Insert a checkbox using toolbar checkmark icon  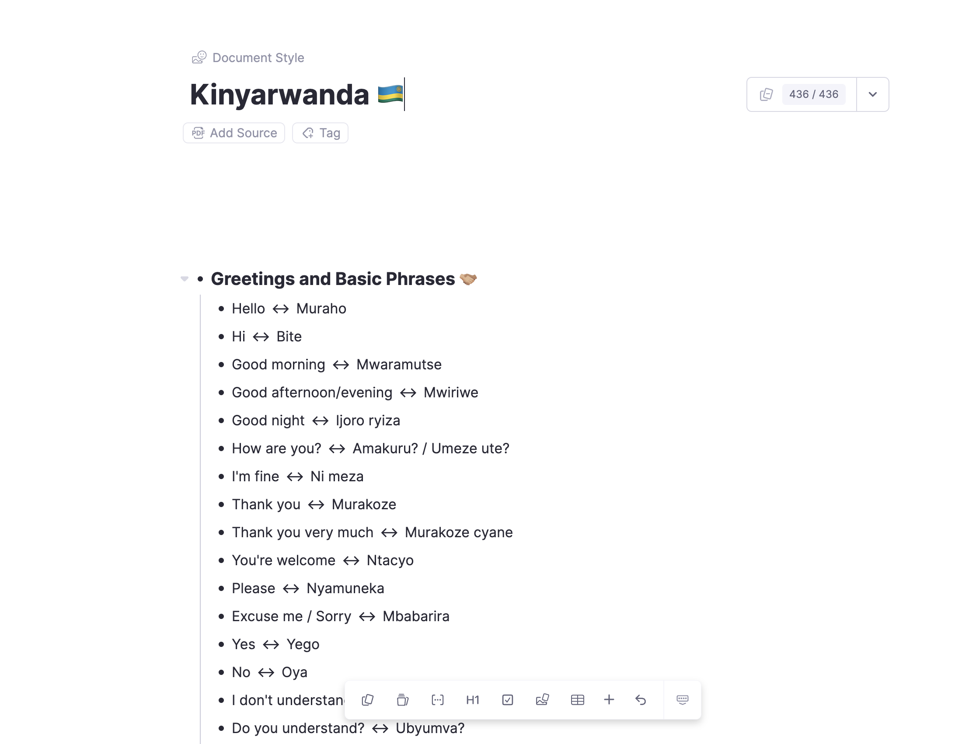click(507, 700)
